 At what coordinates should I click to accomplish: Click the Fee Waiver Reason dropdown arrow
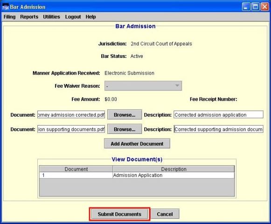177,85
